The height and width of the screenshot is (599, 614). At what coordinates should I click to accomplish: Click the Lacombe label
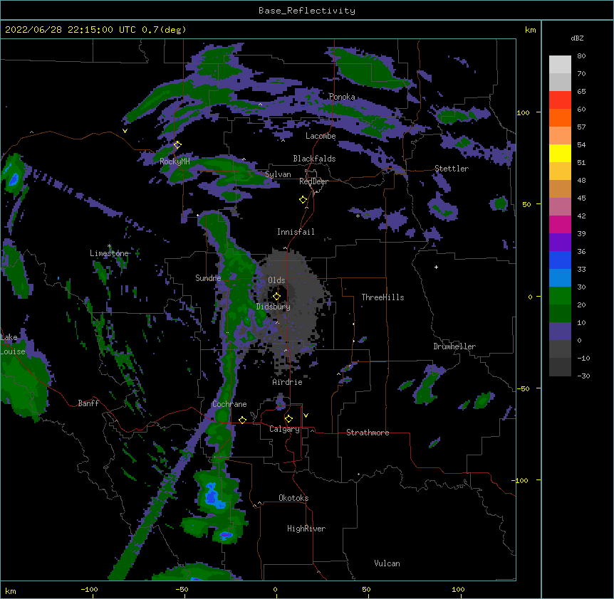tap(321, 136)
